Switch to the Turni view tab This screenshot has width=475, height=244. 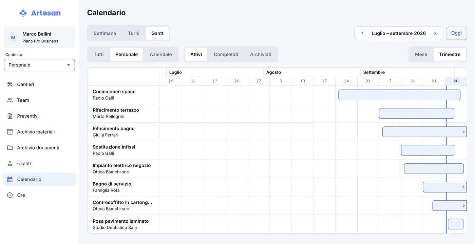[134, 33]
